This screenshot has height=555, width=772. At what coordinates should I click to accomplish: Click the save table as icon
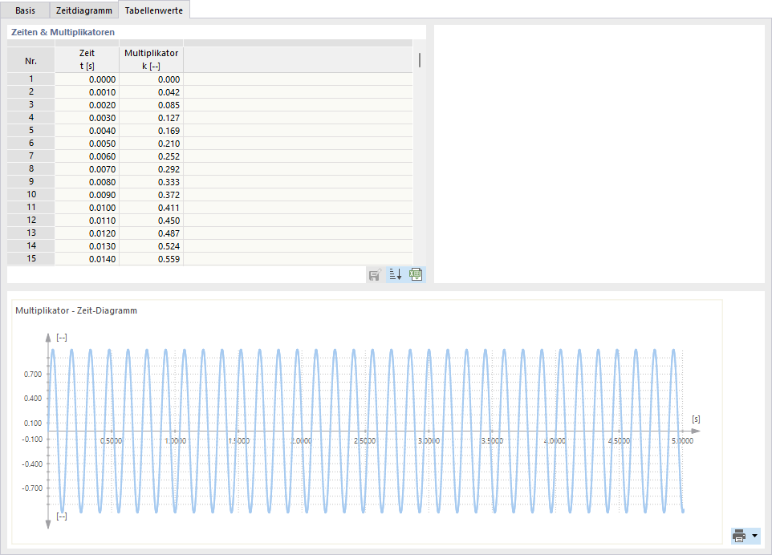376,274
